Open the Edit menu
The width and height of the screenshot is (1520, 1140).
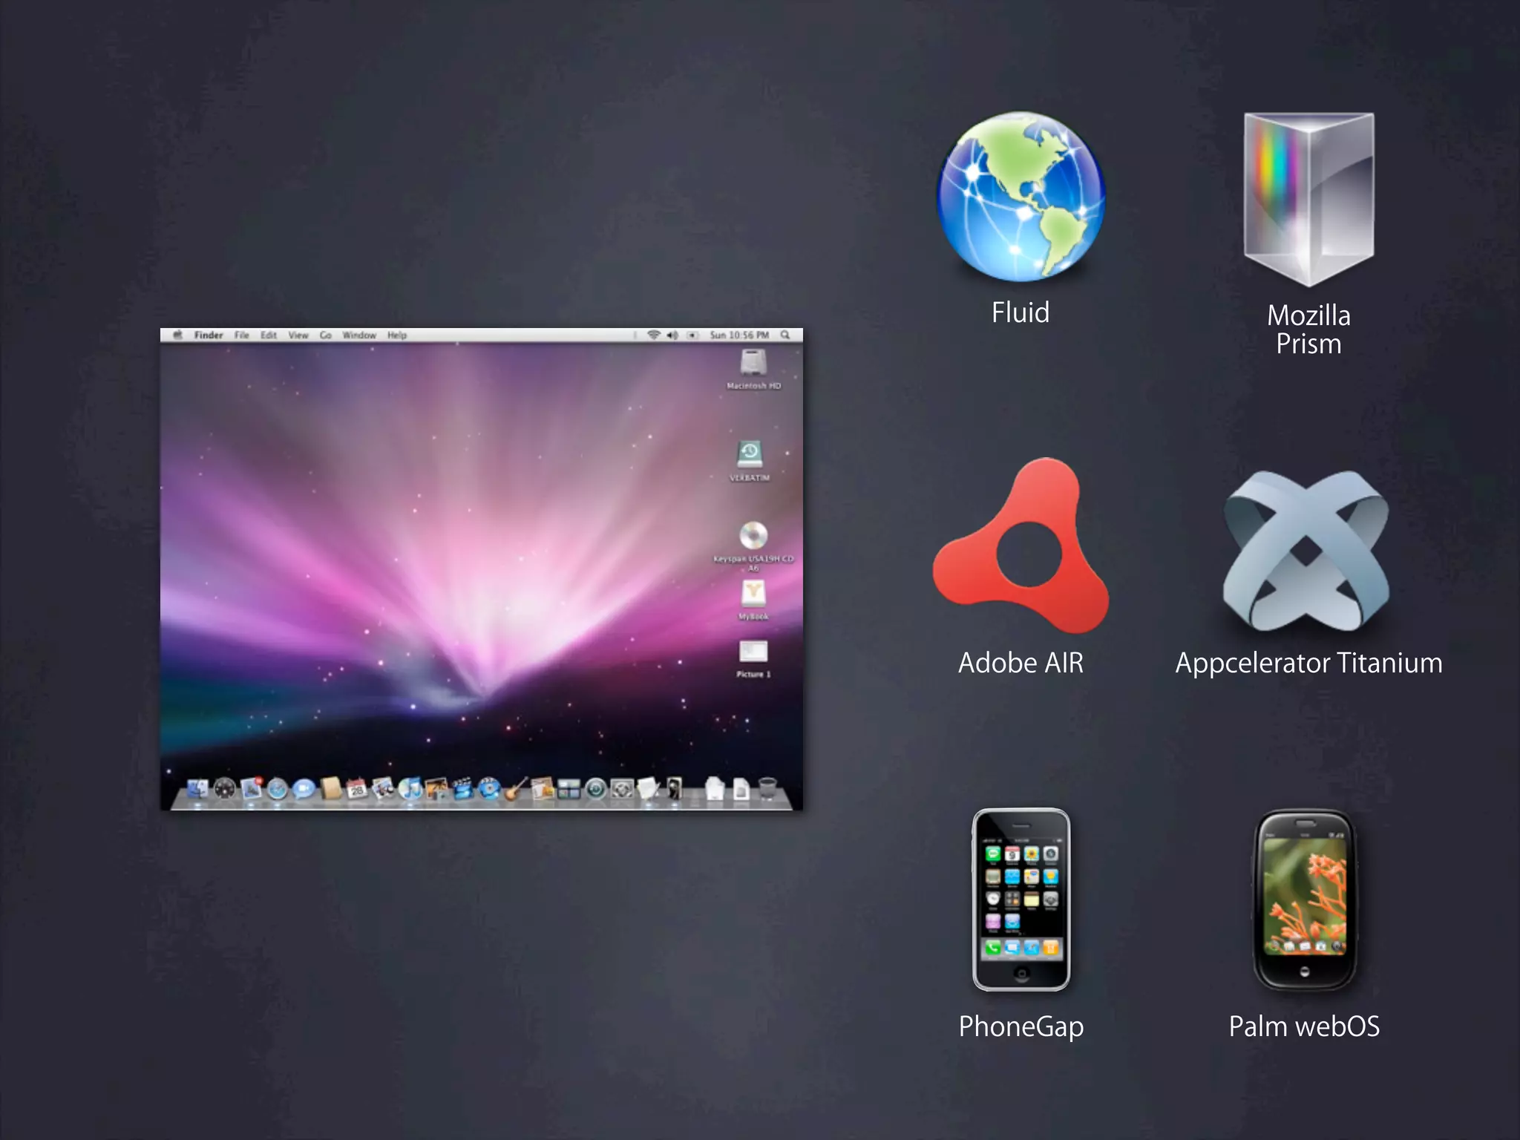click(x=269, y=335)
